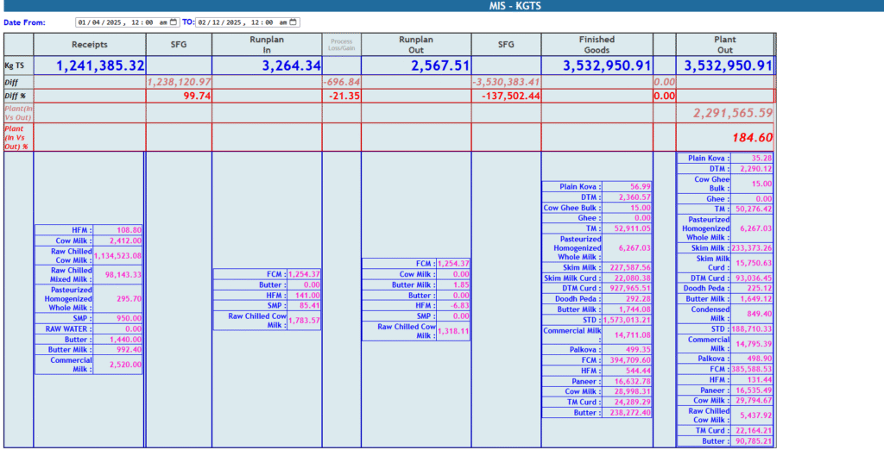Select the Receipts column header

[89, 44]
